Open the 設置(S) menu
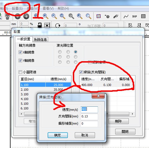This screenshot has width=149, height=148. pyautogui.click(x=17, y=9)
